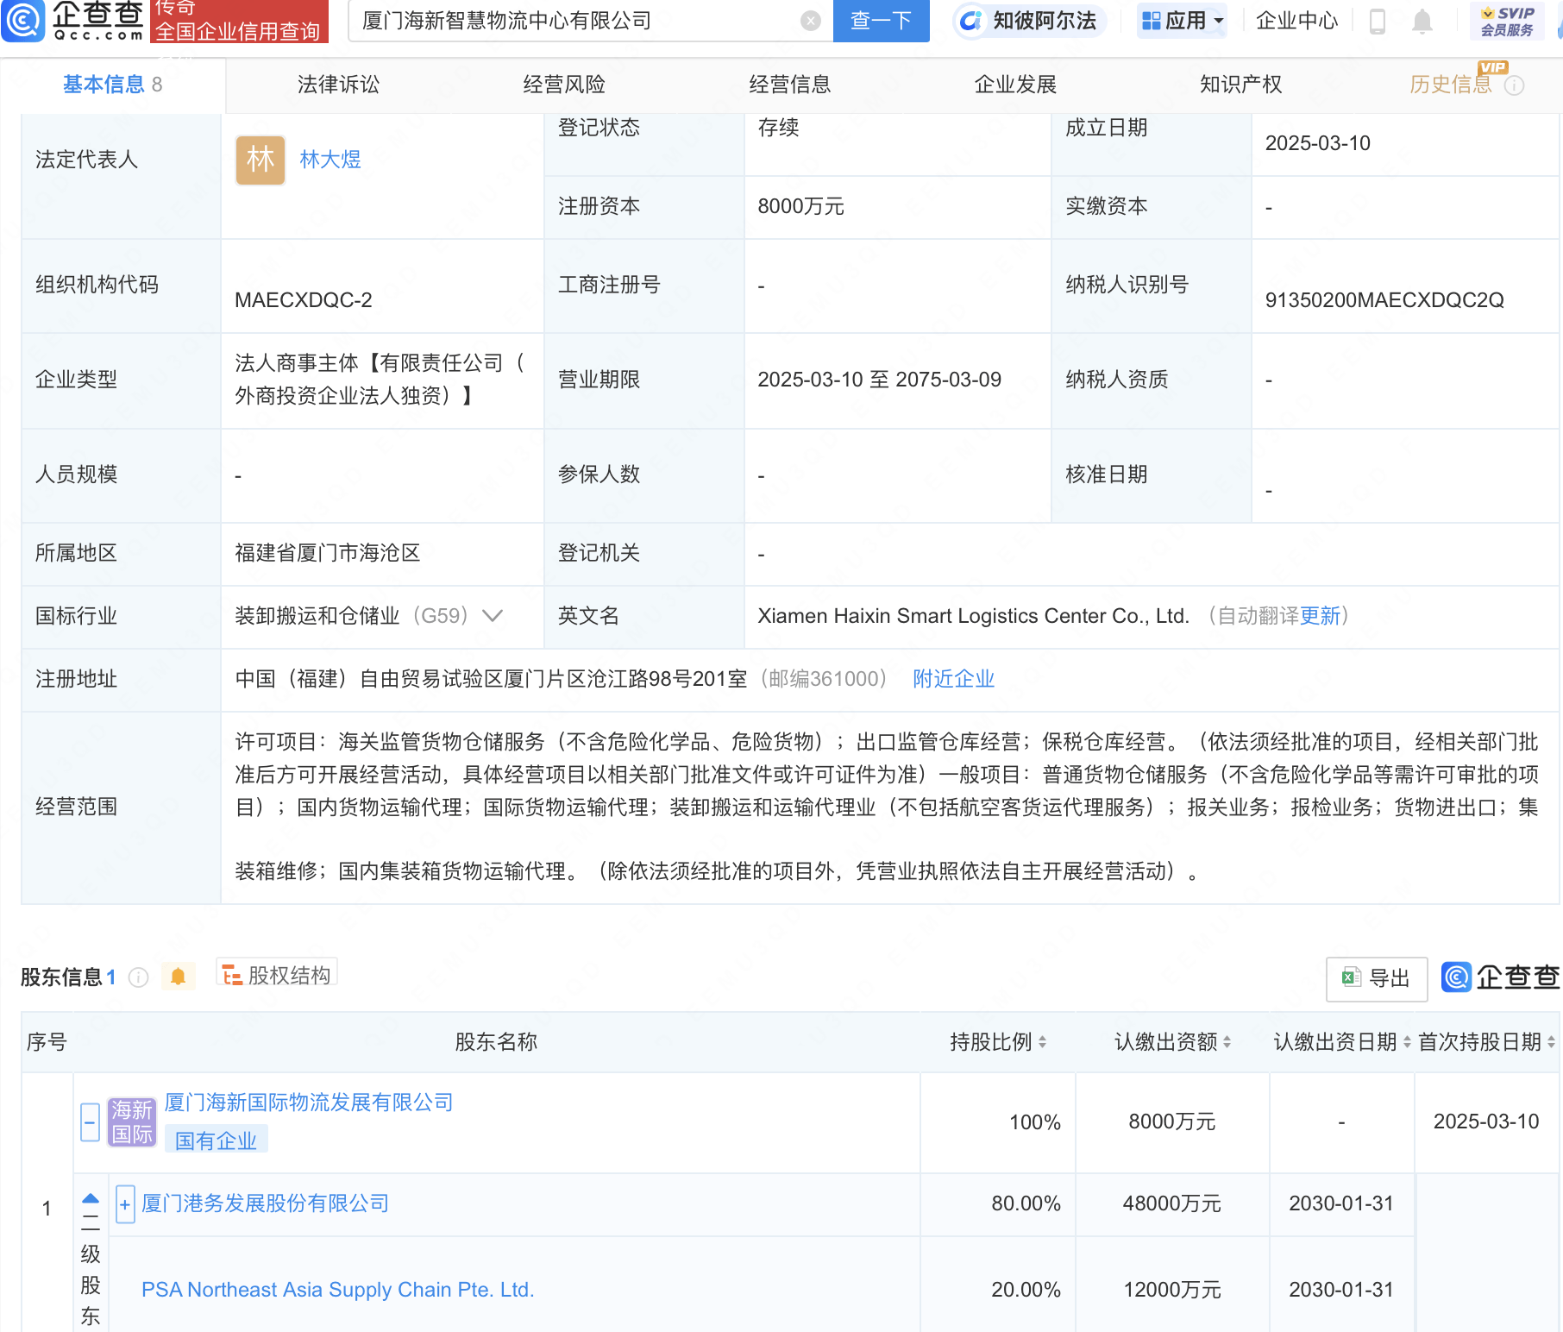This screenshot has height=1332, width=1563.
Task: Open 企业中心 link
Action: tap(1296, 21)
